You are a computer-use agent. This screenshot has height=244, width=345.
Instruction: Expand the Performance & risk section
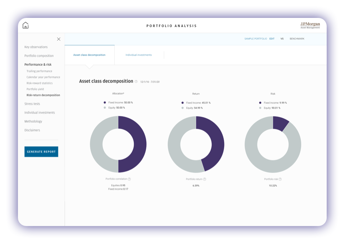(x=38, y=65)
